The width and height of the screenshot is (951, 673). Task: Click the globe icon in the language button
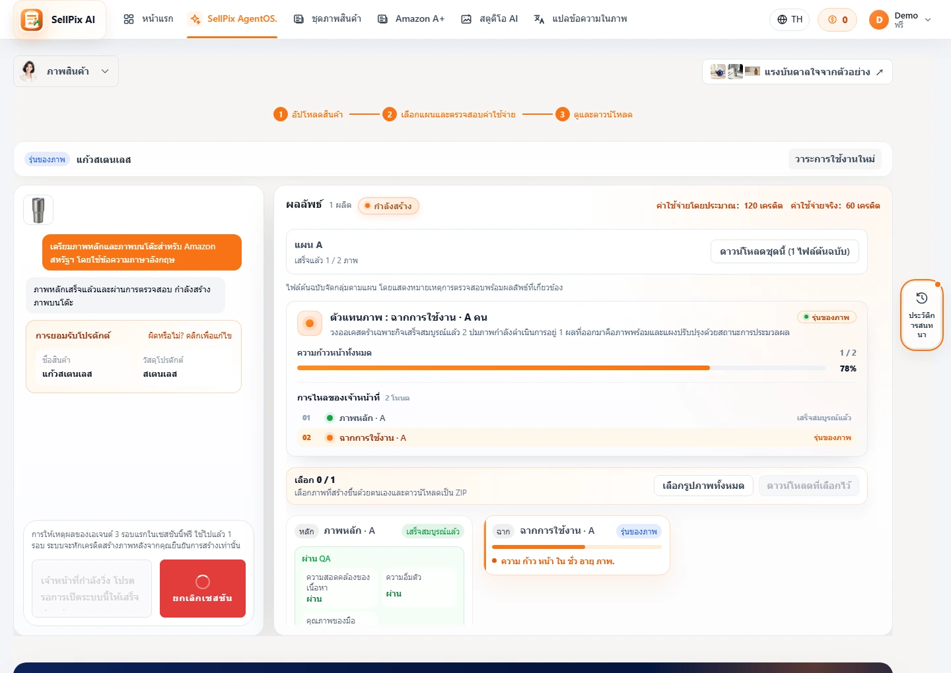(782, 20)
